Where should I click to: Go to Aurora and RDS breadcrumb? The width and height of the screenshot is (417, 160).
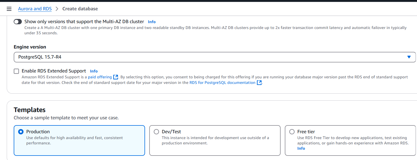pyautogui.click(x=35, y=9)
